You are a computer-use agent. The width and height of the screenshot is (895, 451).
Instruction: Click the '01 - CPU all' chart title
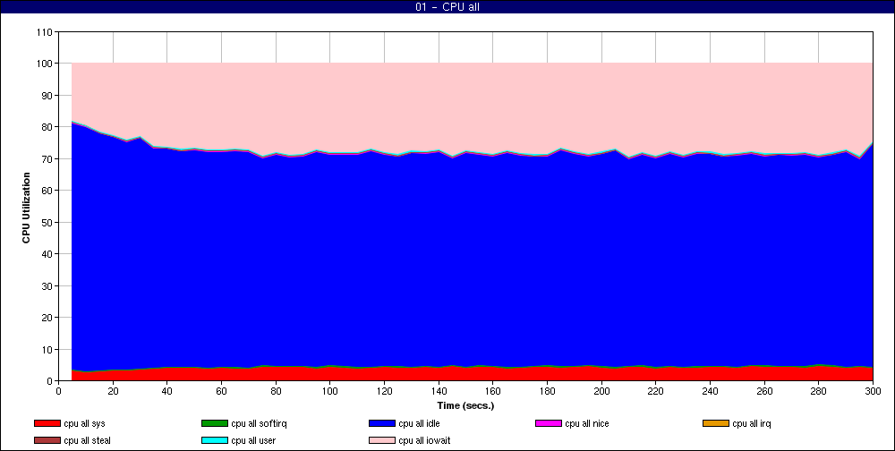(447, 7)
